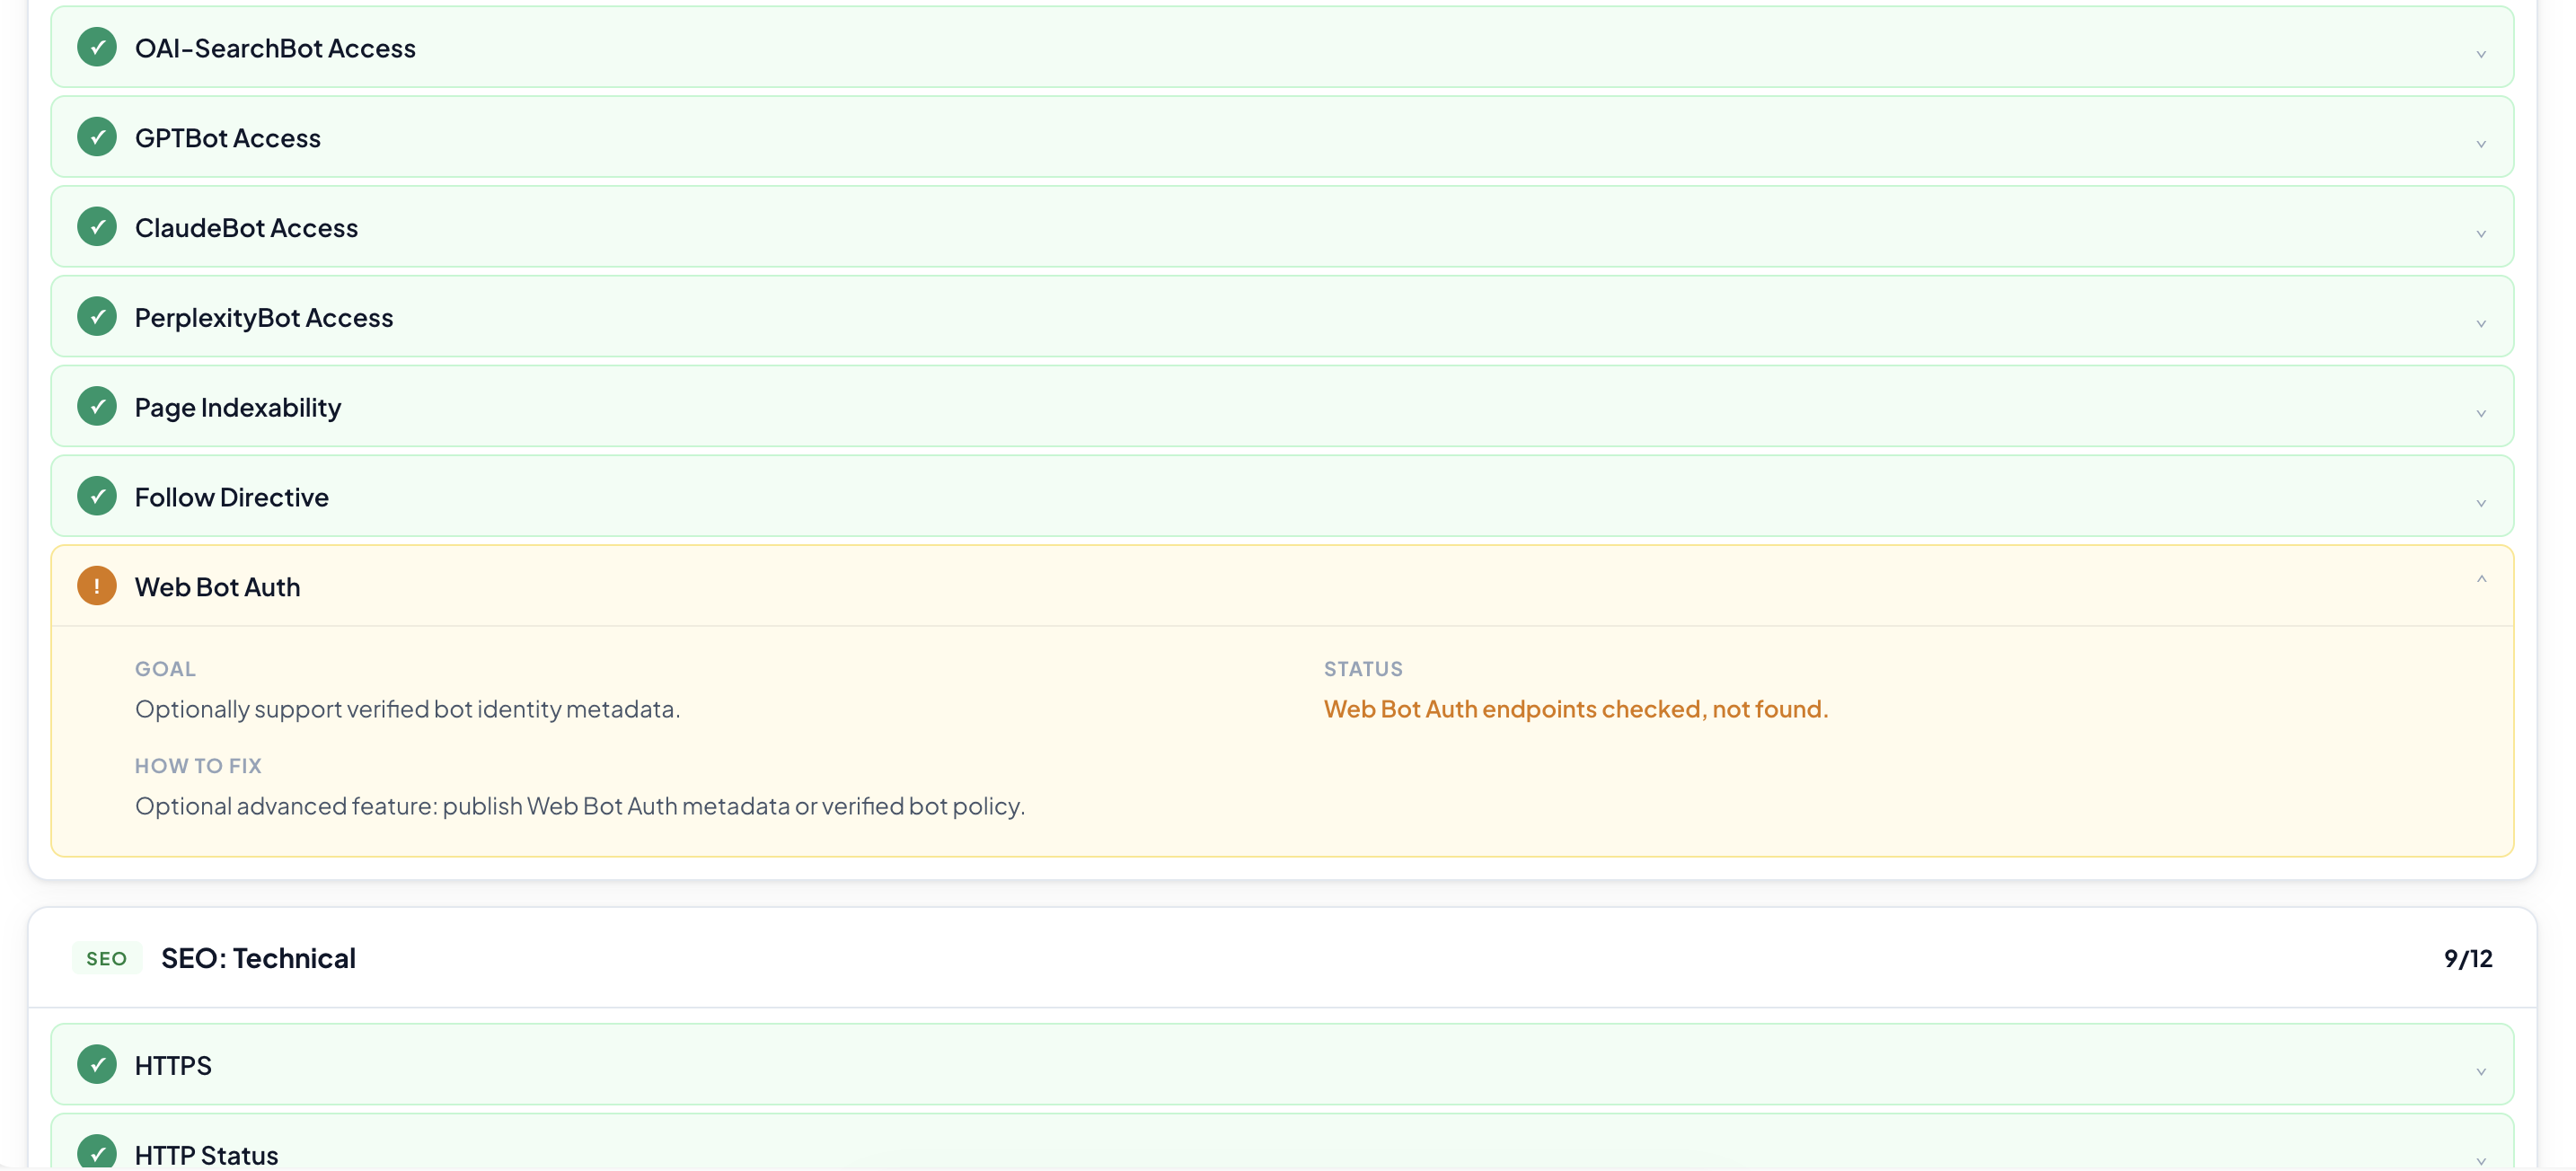This screenshot has width=2576, height=1171.
Task: Expand the HTTP Status row chevron
Action: click(2481, 1161)
